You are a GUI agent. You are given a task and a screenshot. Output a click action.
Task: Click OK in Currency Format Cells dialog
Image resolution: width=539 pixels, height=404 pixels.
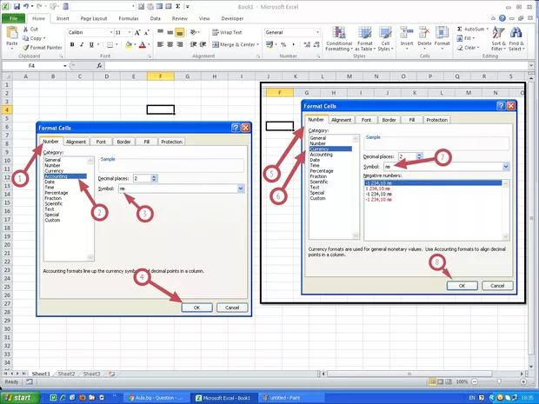point(462,286)
